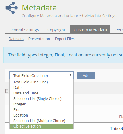Screen dimensions: 123x134
Task: Select the Custom Metadata tab
Action: click(90, 29)
